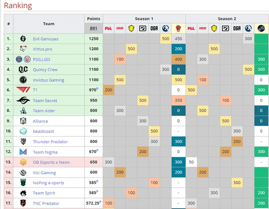Click the 970 points cell for T1
This screenshot has height=209, width=269.
94,90
